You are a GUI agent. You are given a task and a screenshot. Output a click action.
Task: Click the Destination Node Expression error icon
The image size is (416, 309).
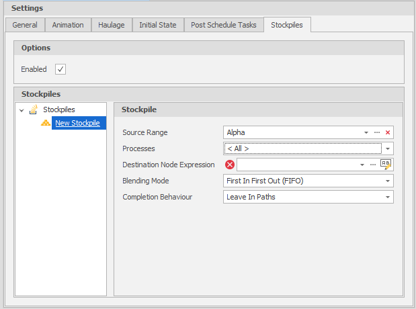coord(229,165)
